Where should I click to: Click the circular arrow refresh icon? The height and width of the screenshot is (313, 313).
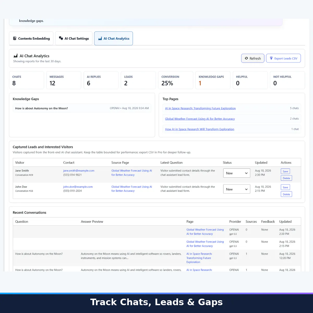click(246, 58)
